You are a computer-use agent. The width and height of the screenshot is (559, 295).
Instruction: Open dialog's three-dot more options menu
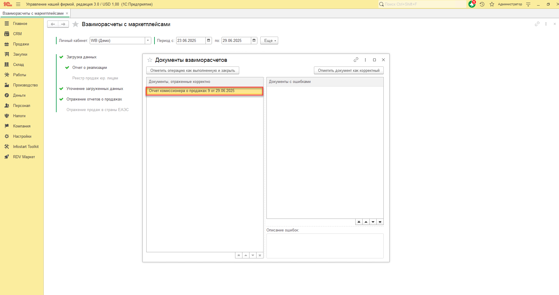click(x=365, y=60)
